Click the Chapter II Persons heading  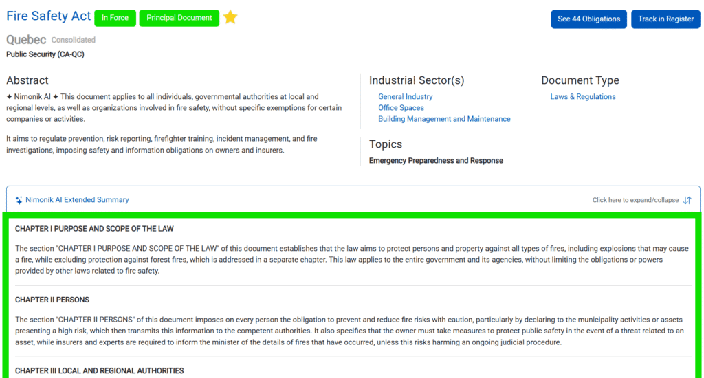click(x=52, y=300)
